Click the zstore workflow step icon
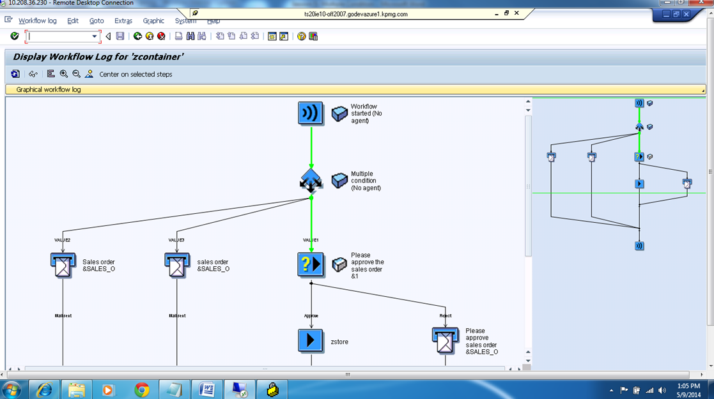 click(311, 340)
